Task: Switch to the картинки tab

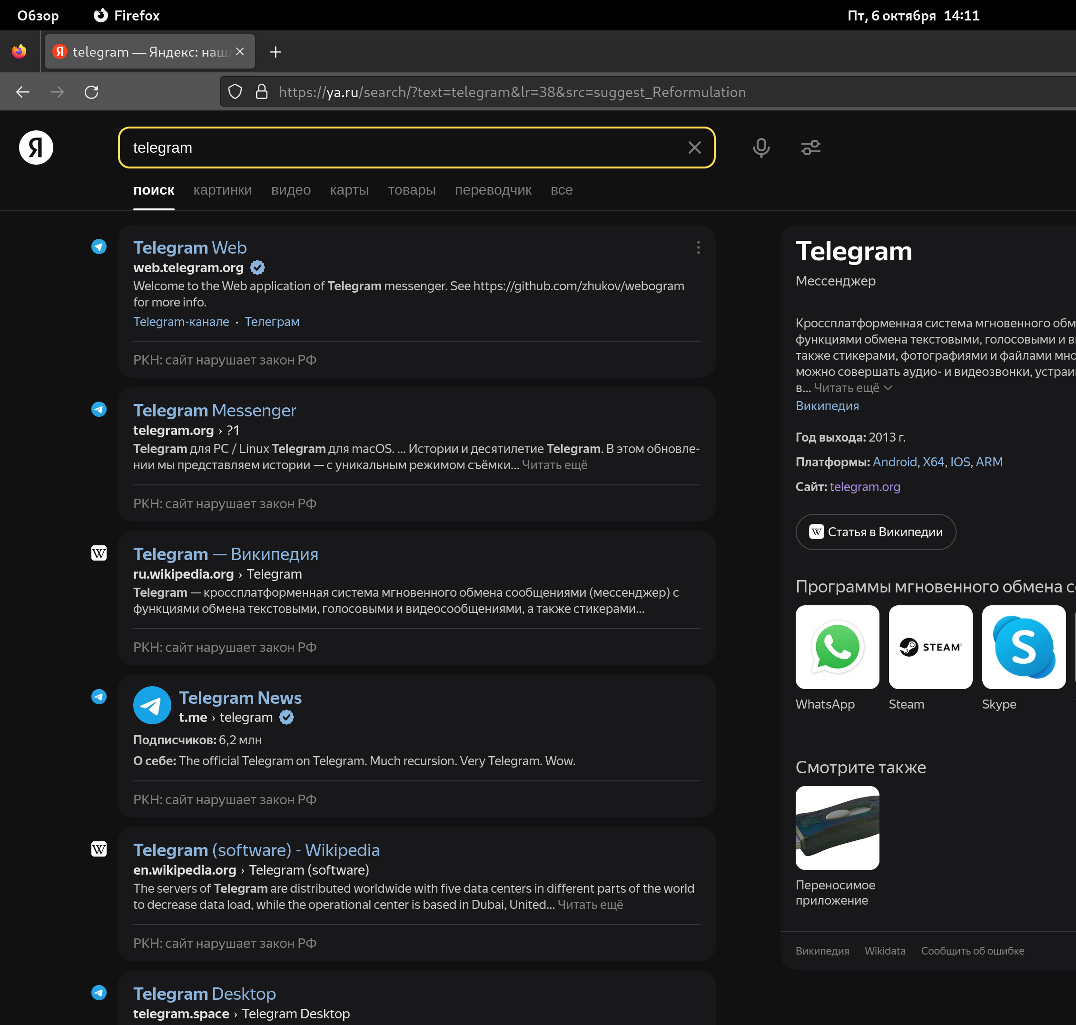Action: click(222, 190)
